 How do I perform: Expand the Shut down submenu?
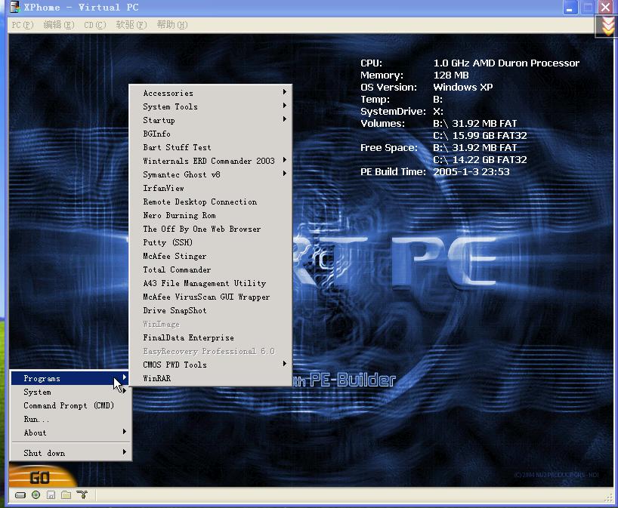(70, 453)
